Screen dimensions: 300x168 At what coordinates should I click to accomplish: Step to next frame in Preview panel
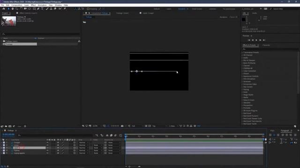tap(260, 40)
